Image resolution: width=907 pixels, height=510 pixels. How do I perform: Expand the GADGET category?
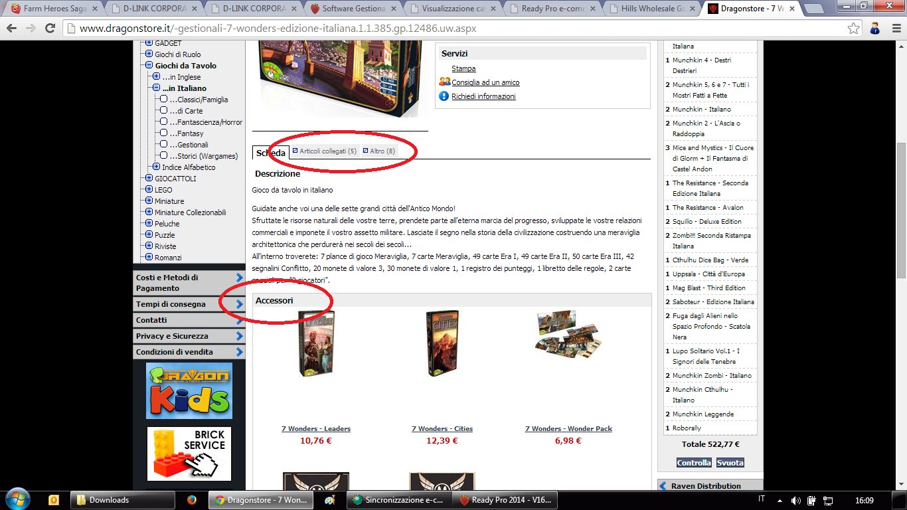[x=149, y=43]
